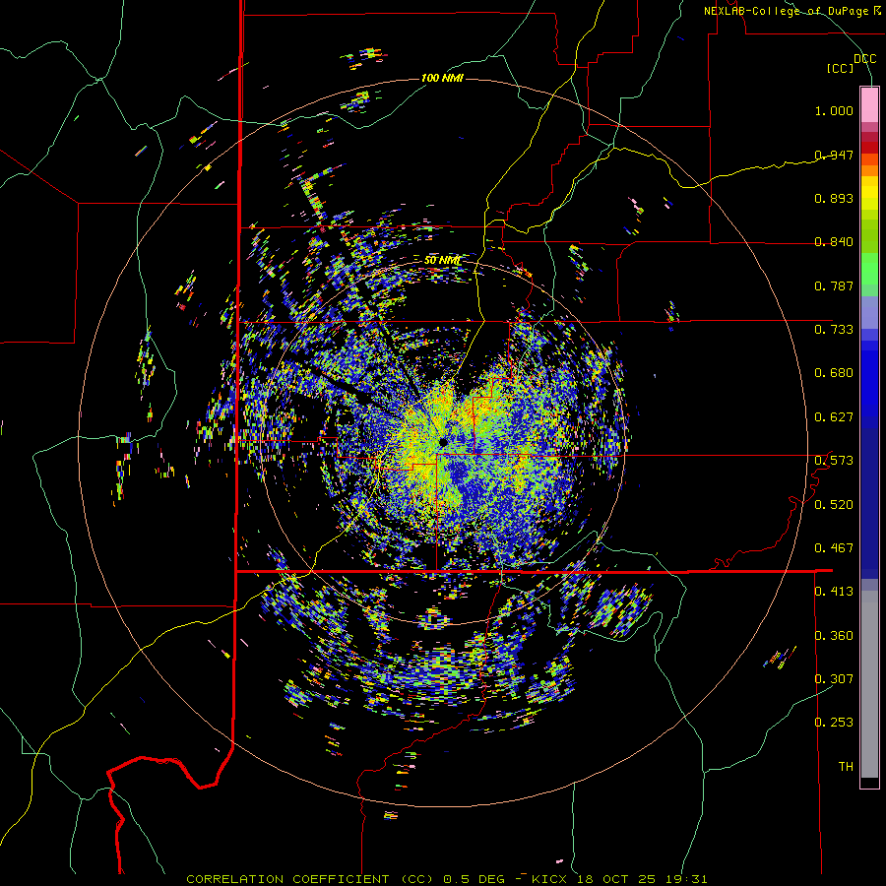Screen dimensions: 886x886
Task: Click the 0.467 legend value
Action: pyautogui.click(x=834, y=548)
